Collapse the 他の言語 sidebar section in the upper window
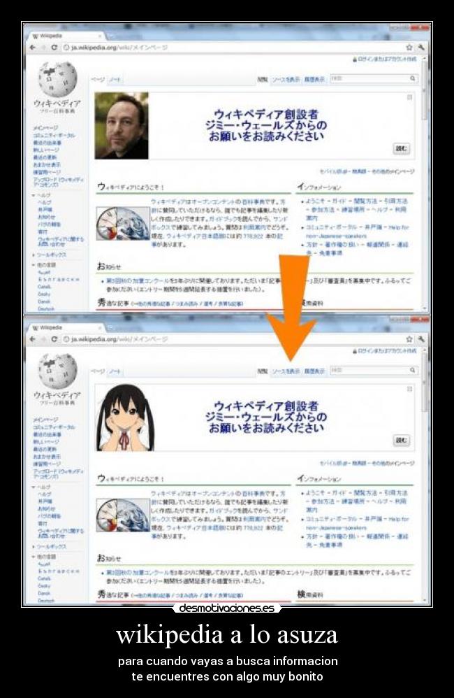 44,265
